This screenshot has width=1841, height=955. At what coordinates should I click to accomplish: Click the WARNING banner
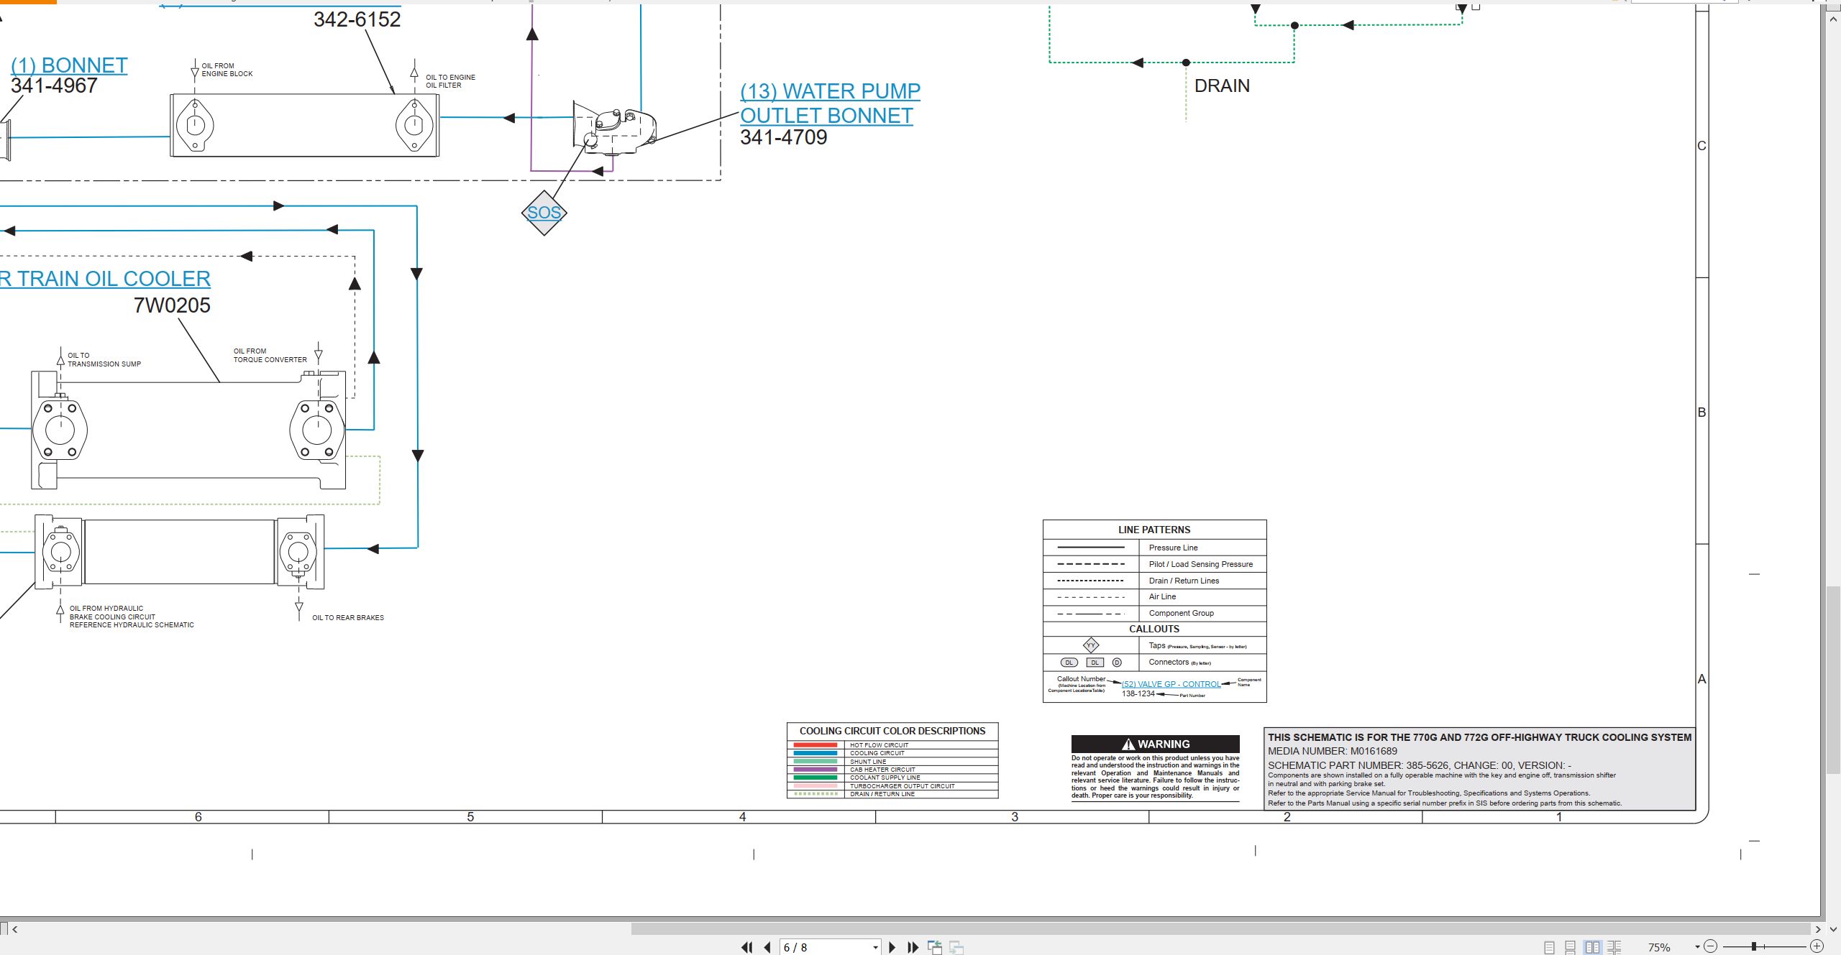(x=1156, y=744)
